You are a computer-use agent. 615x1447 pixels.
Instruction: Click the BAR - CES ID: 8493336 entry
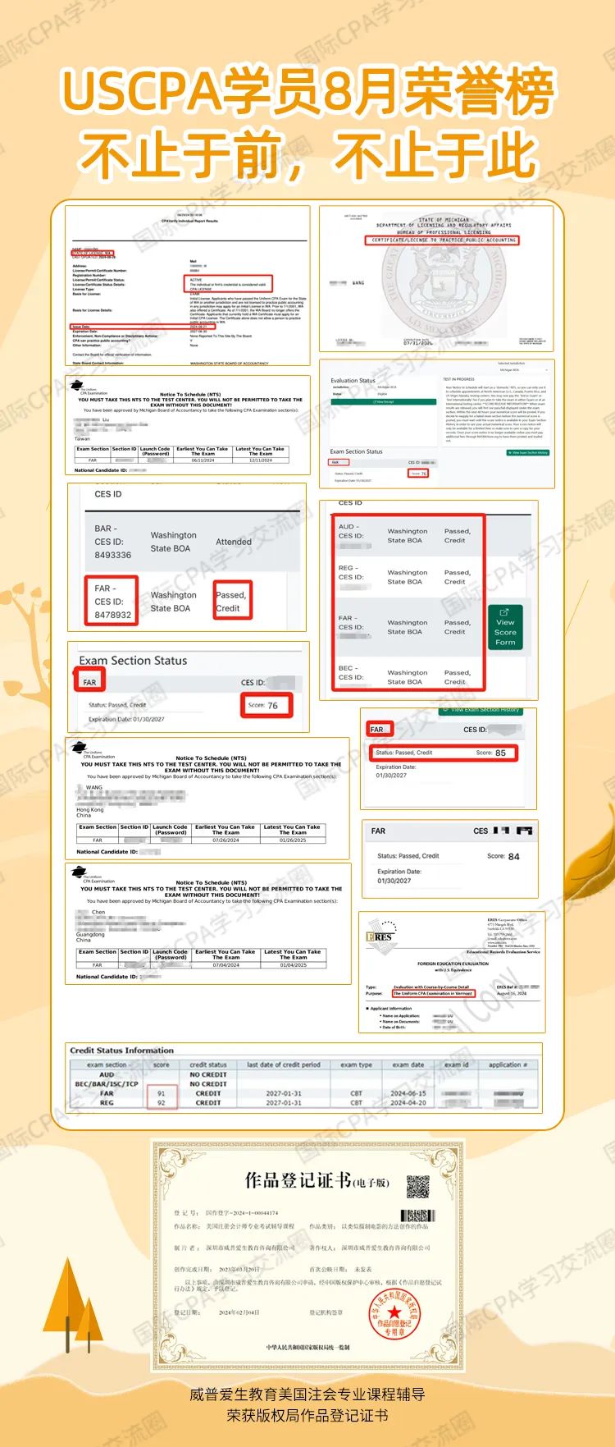tap(112, 542)
